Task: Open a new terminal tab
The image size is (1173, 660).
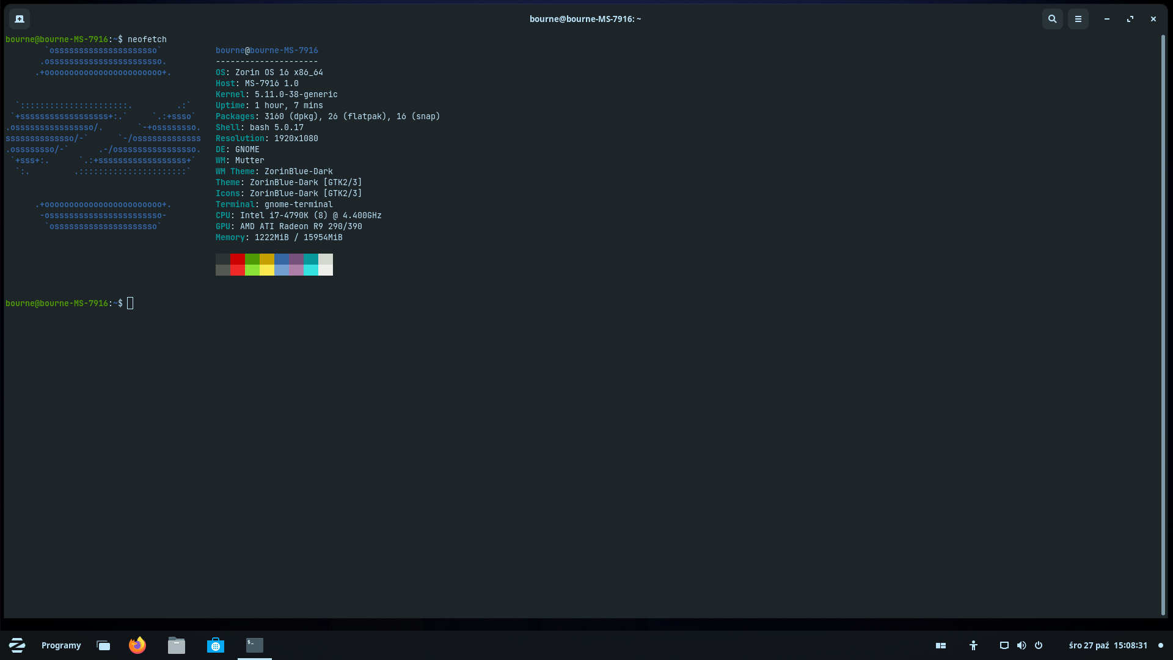Action: tap(20, 19)
